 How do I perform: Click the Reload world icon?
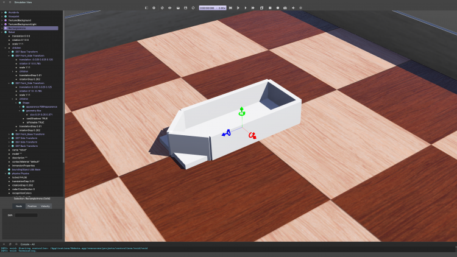[x=193, y=8]
